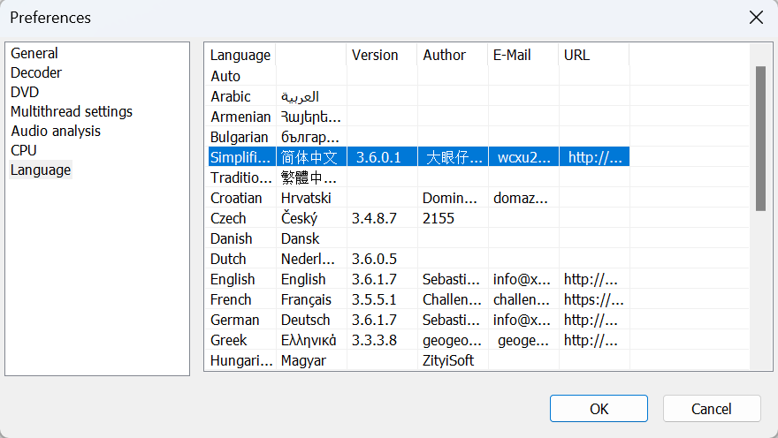Click author 2155 in Czech row
The width and height of the screenshot is (778, 438).
(x=439, y=218)
